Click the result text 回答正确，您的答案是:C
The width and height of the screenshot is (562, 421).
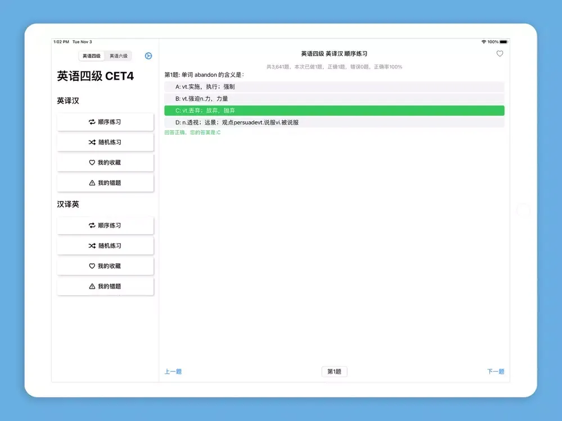pyautogui.click(x=192, y=132)
